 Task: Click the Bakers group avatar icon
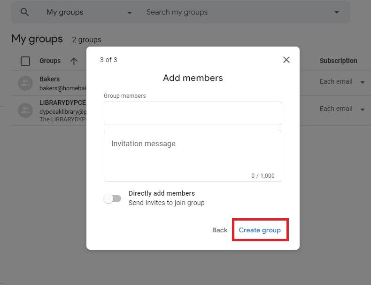(x=25, y=83)
